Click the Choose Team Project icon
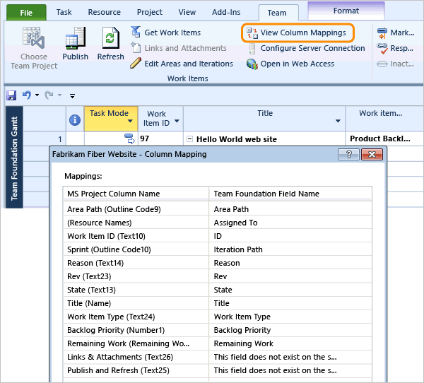Image resolution: width=424 pixels, height=383 pixels. coord(33,38)
